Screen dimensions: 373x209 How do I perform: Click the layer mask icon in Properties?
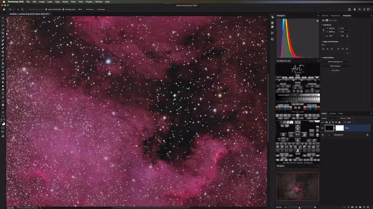327,20
